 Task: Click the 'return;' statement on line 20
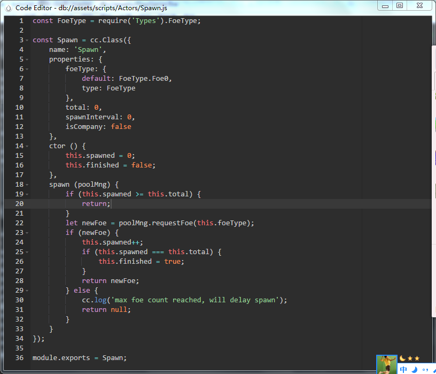(x=96, y=204)
